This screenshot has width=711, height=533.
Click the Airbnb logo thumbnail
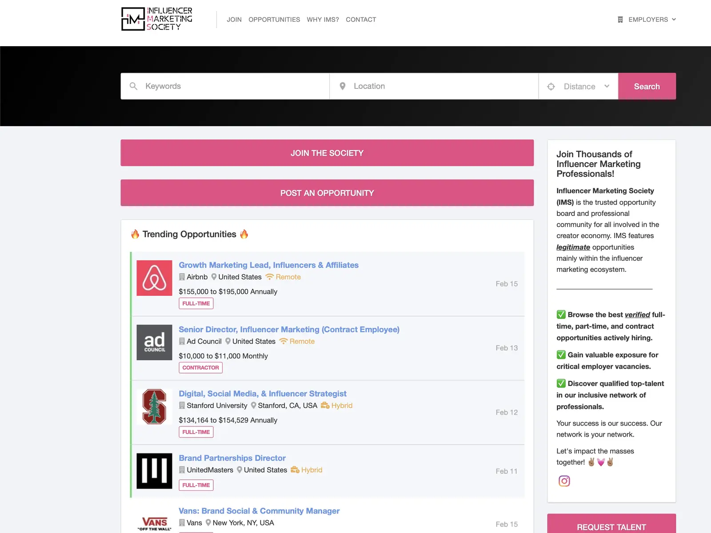(154, 278)
